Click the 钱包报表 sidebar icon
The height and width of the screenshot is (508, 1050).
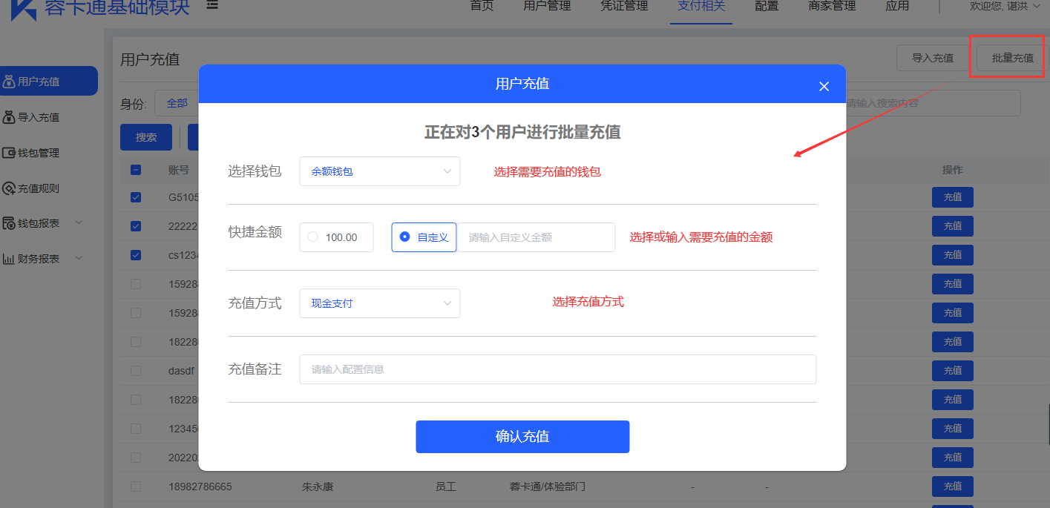click(9, 223)
